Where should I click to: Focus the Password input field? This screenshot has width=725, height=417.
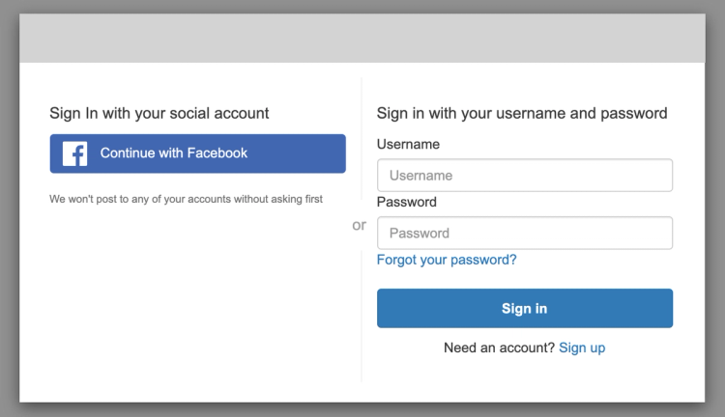coord(524,233)
